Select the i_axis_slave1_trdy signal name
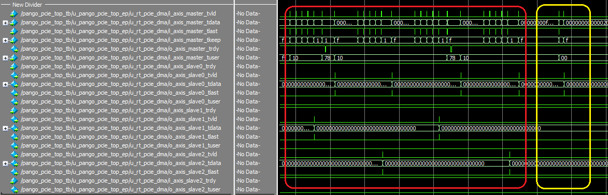608x195 pixels. click(x=118, y=110)
